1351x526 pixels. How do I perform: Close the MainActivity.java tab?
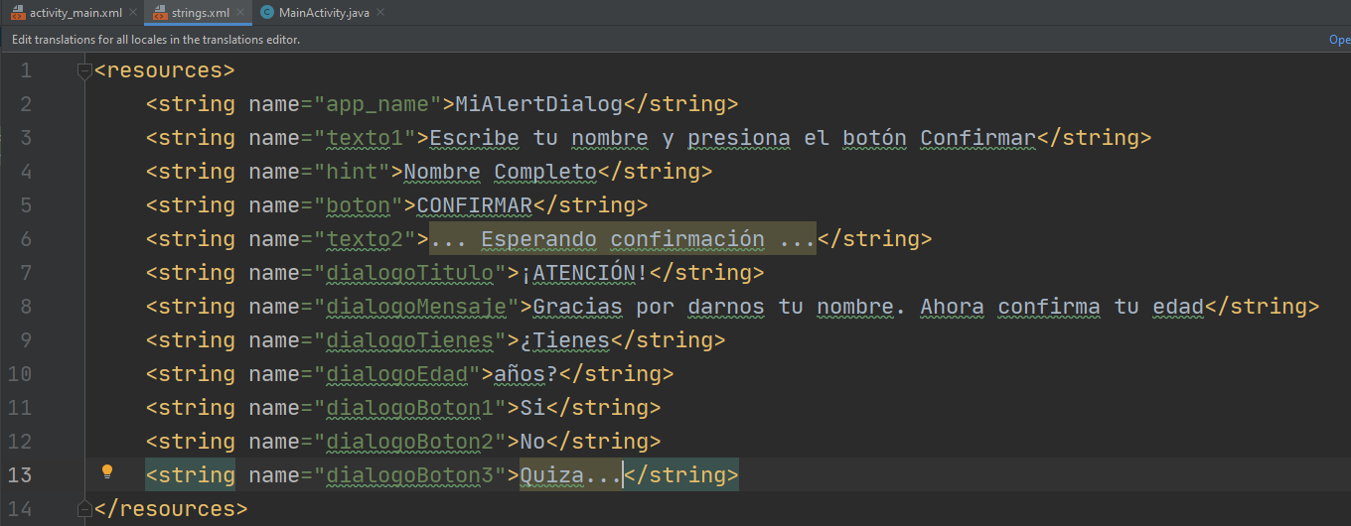pyautogui.click(x=380, y=13)
